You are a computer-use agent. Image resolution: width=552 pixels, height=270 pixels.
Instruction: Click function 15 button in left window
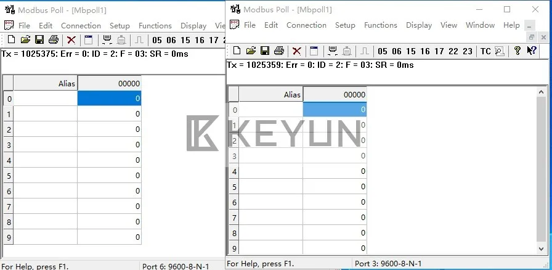[185, 40]
